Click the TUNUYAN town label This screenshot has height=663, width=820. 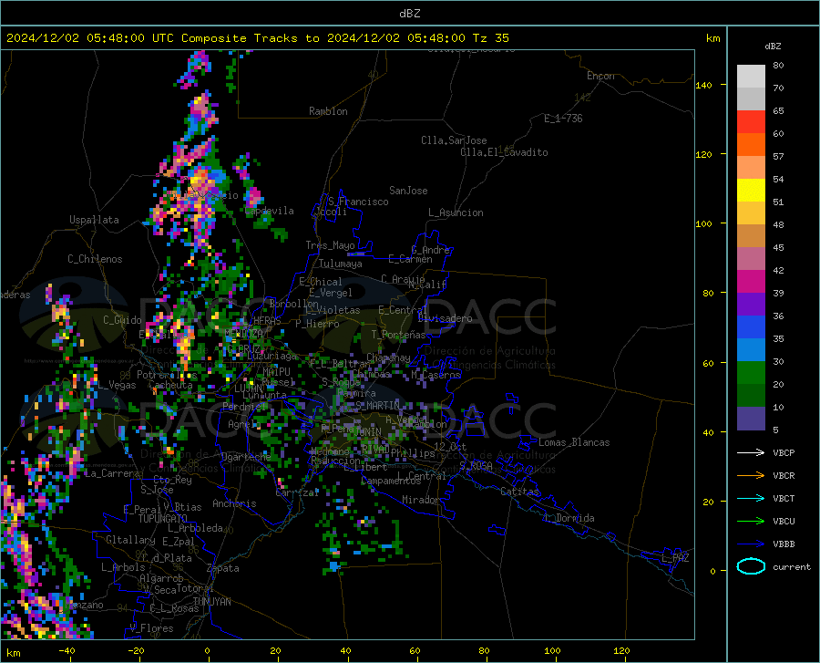click(211, 602)
